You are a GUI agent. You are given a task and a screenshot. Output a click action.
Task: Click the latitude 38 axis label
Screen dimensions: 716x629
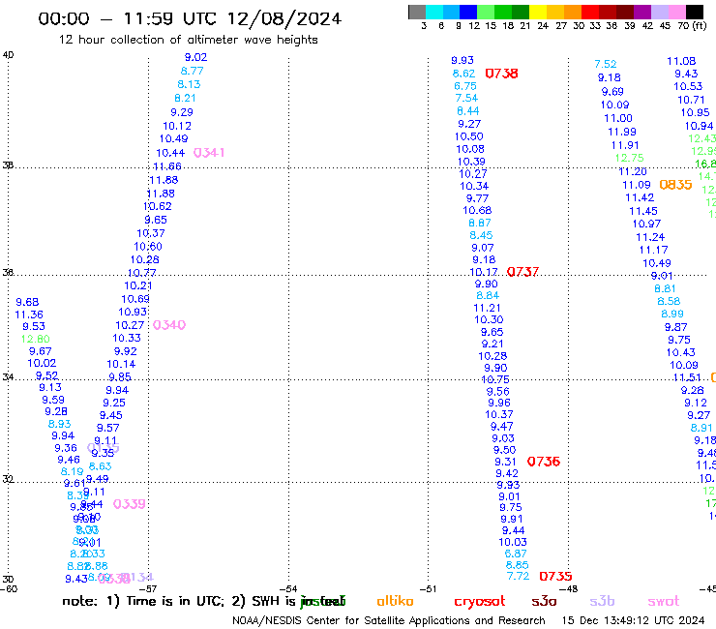click(8, 165)
